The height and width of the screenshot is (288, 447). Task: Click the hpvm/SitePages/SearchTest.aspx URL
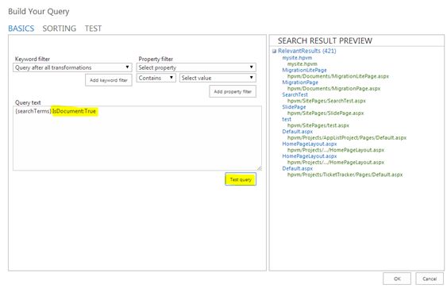pyautogui.click(x=326, y=101)
